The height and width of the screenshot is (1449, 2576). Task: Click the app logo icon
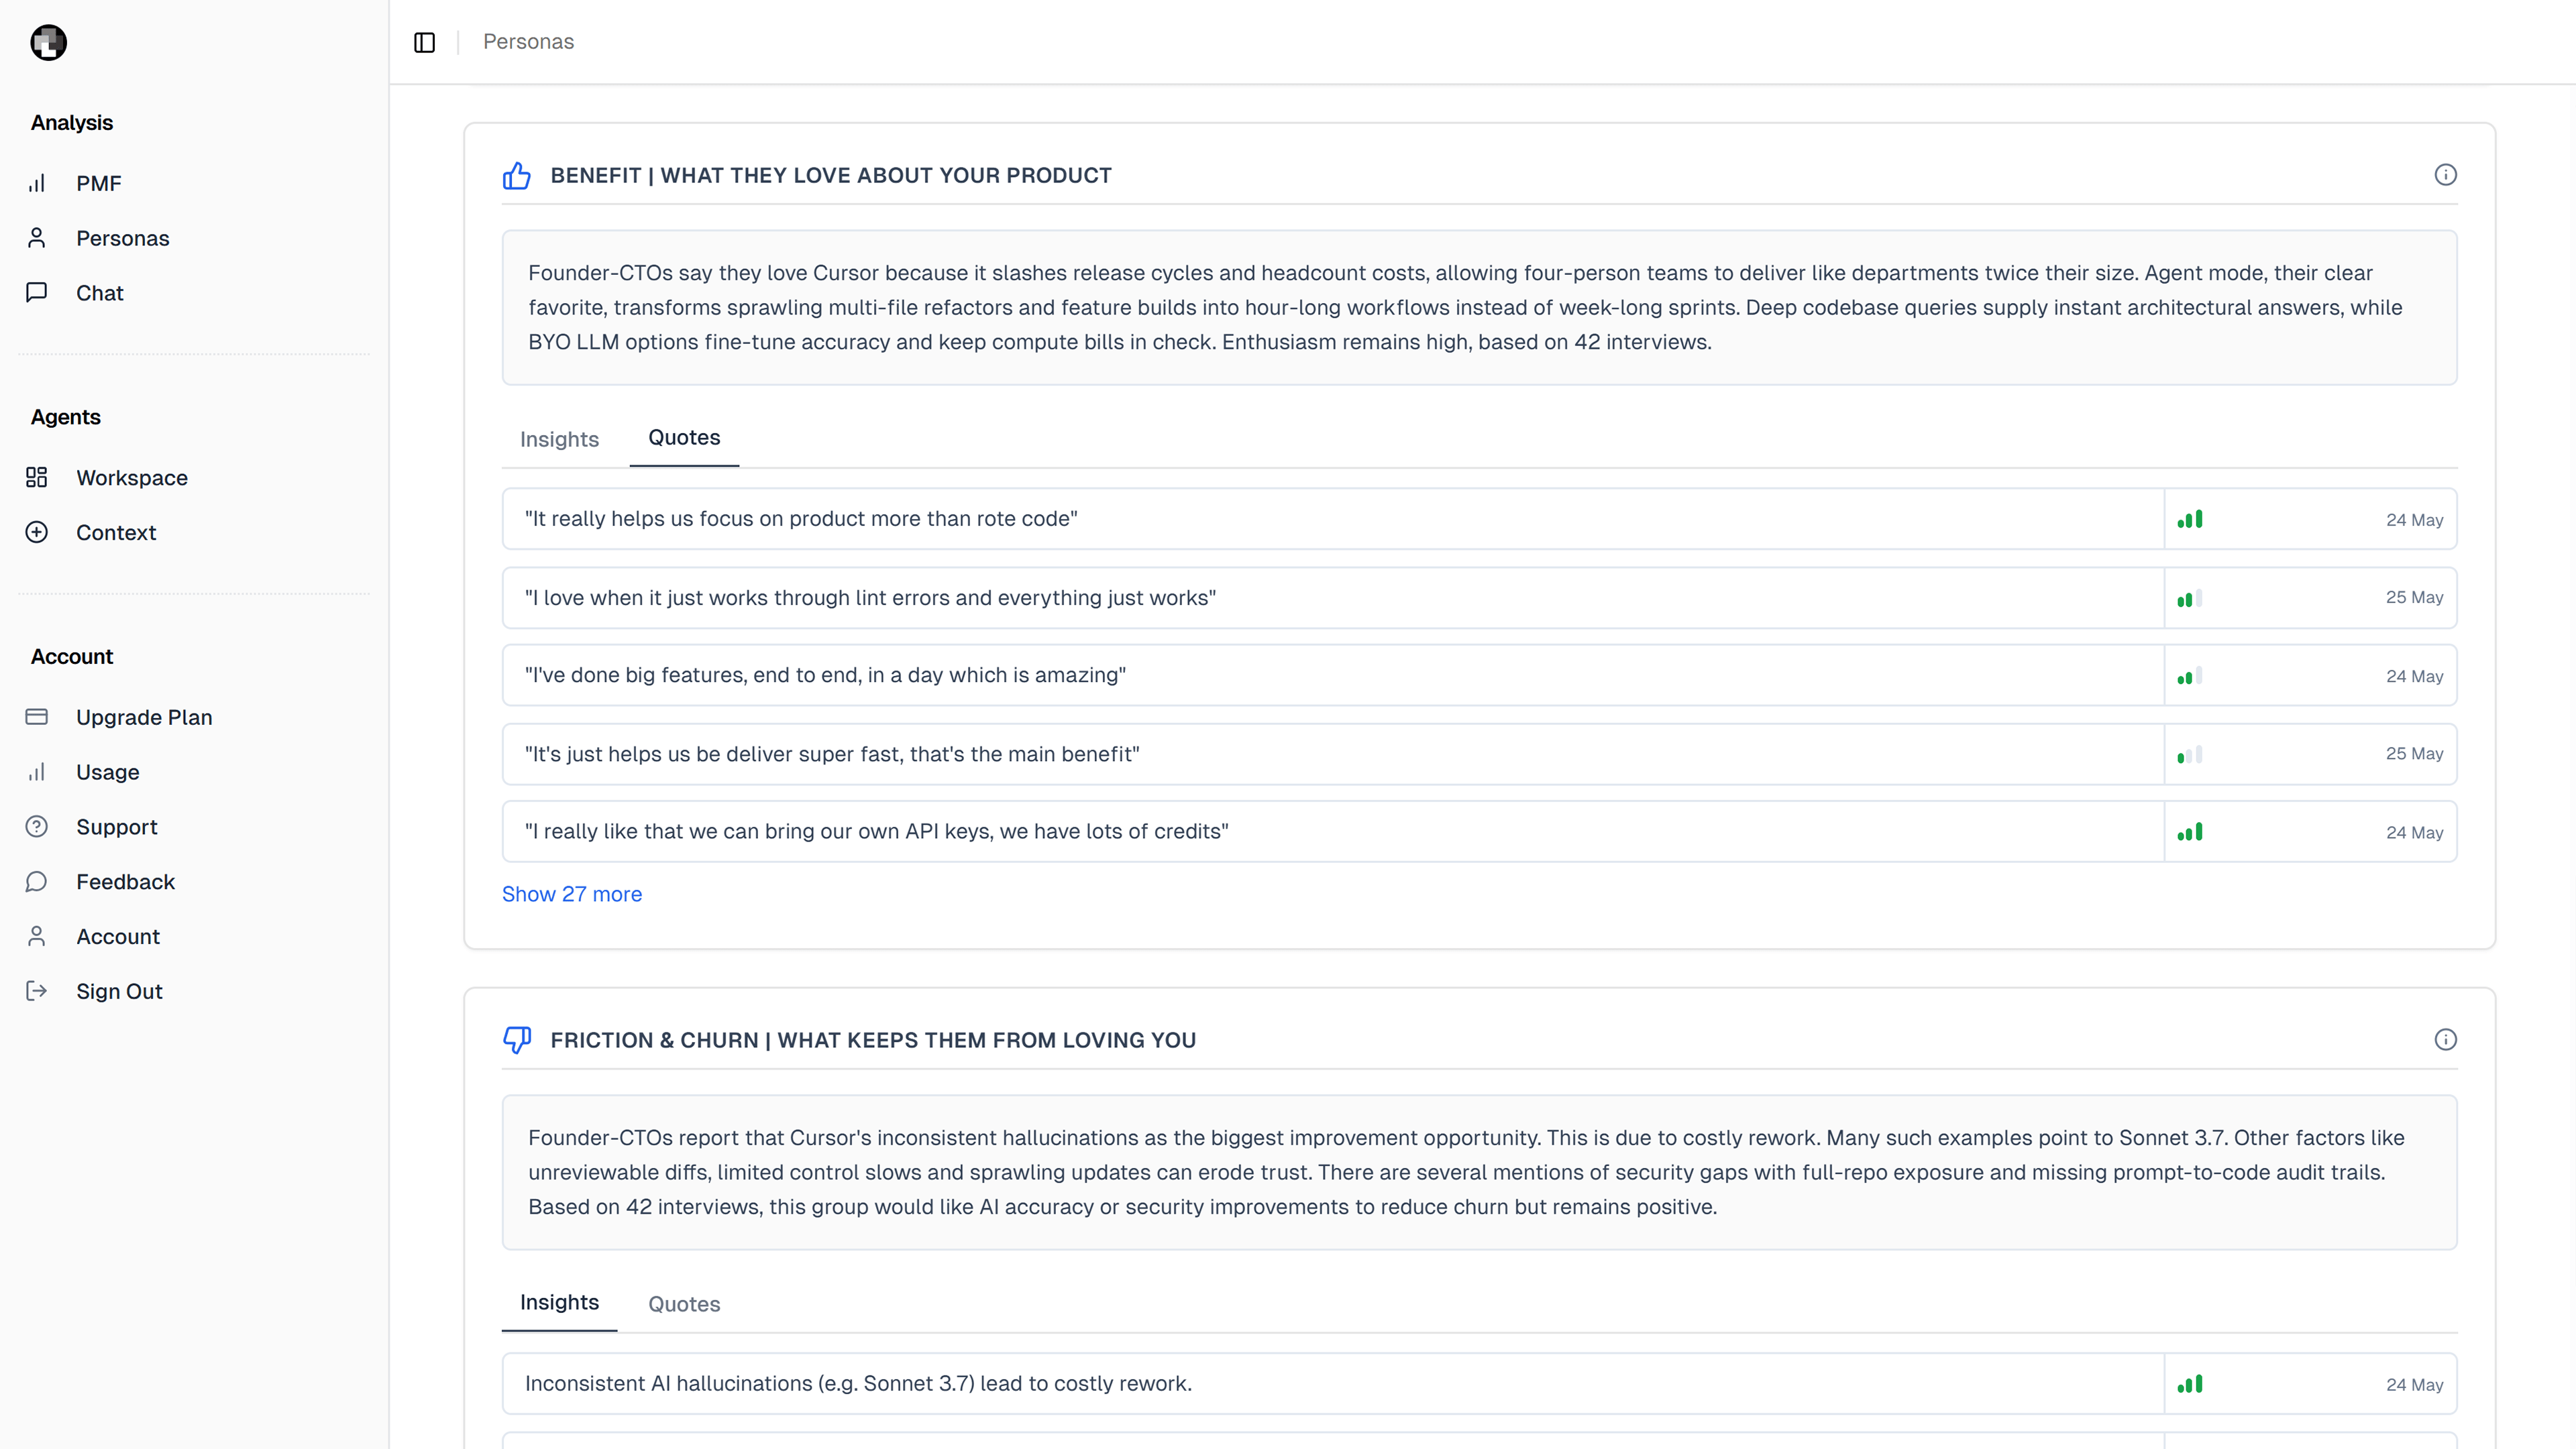coord(48,42)
